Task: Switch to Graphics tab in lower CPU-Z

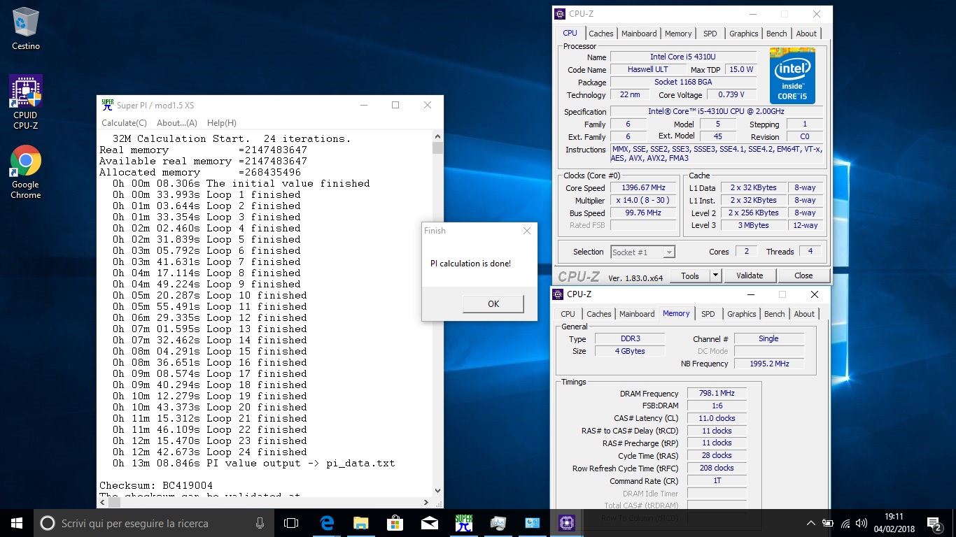Action: 741,314
